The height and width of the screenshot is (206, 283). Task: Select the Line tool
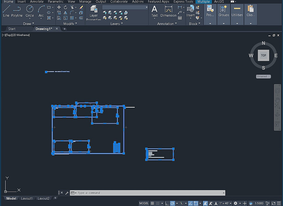6,11
